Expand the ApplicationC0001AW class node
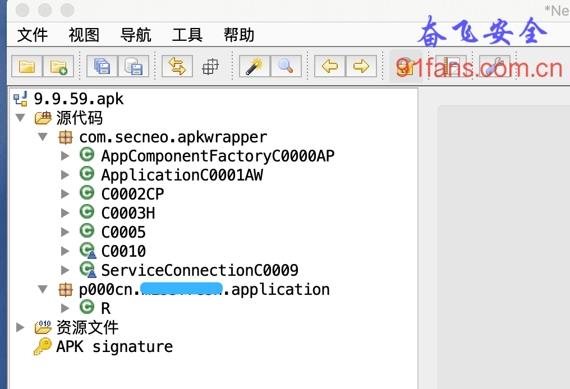This screenshot has width=570, height=389. click(65, 175)
